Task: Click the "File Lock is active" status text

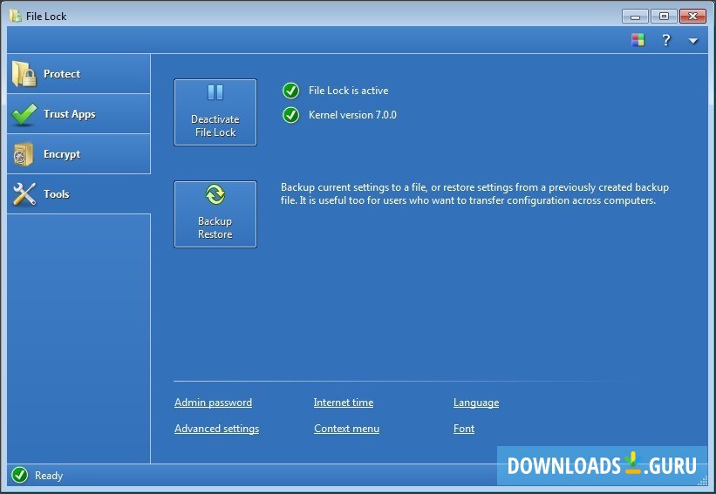Action: pyautogui.click(x=349, y=91)
